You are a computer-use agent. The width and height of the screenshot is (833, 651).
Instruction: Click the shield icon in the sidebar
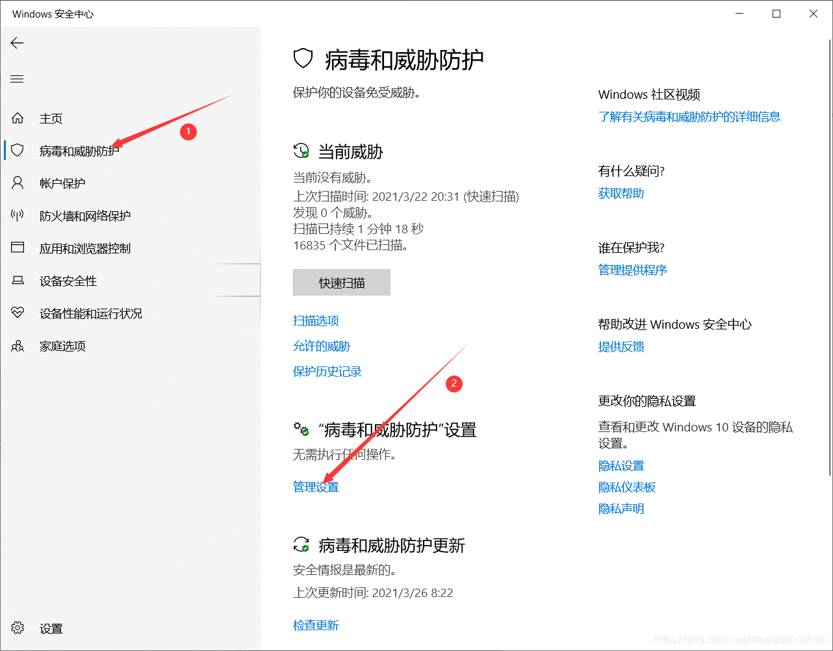tap(18, 151)
